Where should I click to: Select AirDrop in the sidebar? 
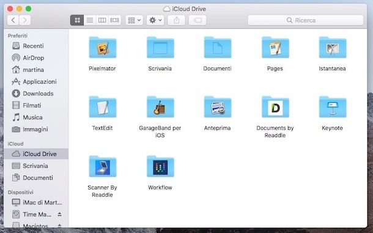(36, 57)
